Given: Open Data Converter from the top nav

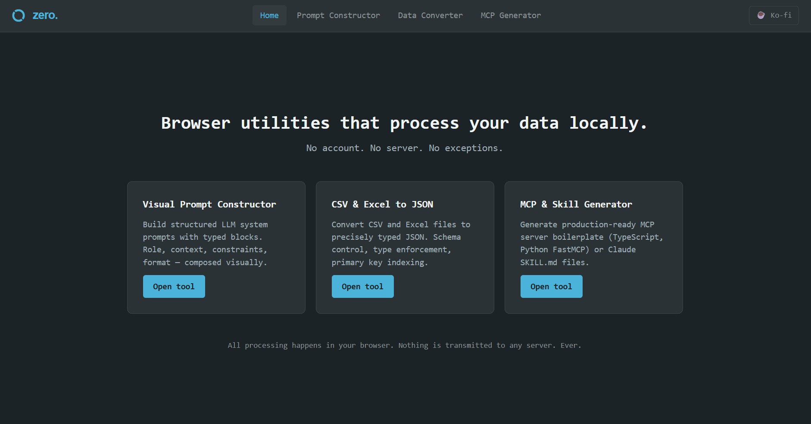Looking at the screenshot, I should tap(430, 15).
